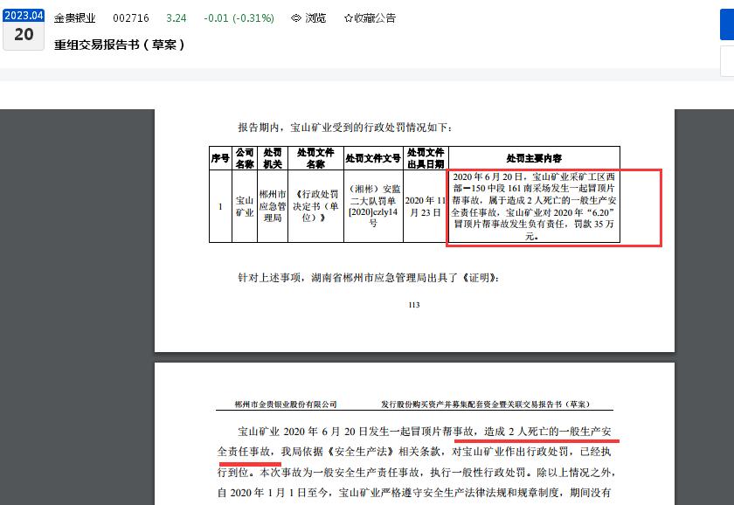Viewport: 734px width, 505px height.
Task: Click stock code 002716
Action: coord(131,18)
